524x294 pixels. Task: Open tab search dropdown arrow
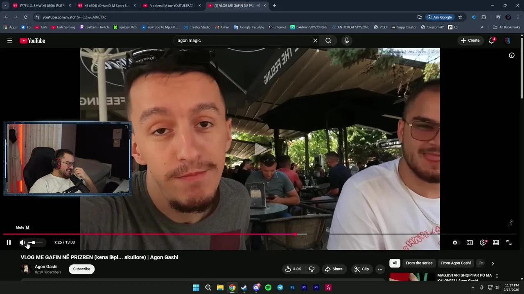point(5,6)
